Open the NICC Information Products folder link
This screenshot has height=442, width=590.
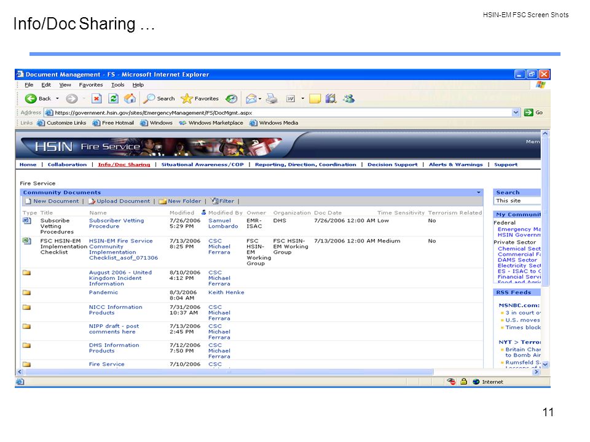(x=116, y=309)
